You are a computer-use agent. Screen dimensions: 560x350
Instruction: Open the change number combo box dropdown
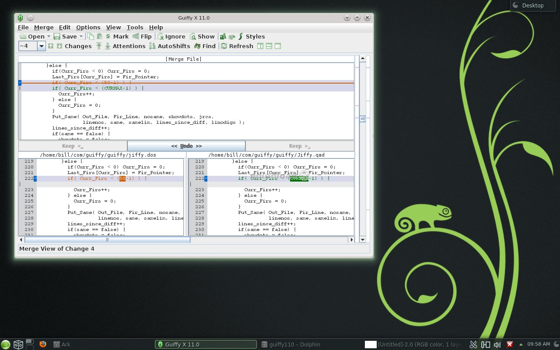pos(42,46)
